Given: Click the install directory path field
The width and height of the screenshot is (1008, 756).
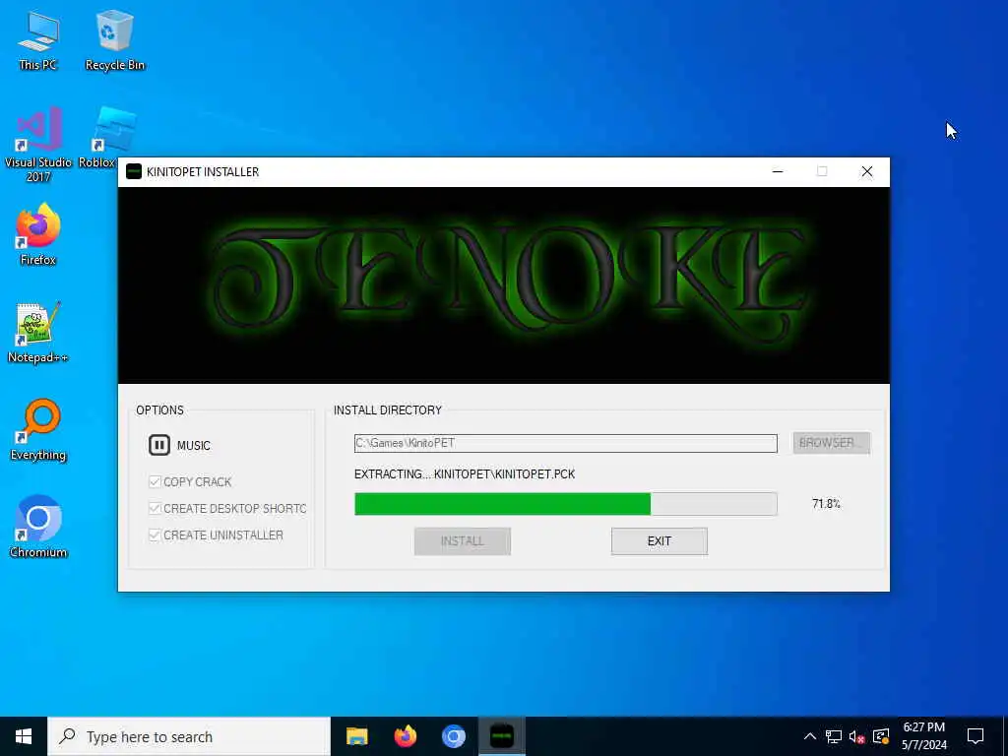Looking at the screenshot, I should (566, 443).
